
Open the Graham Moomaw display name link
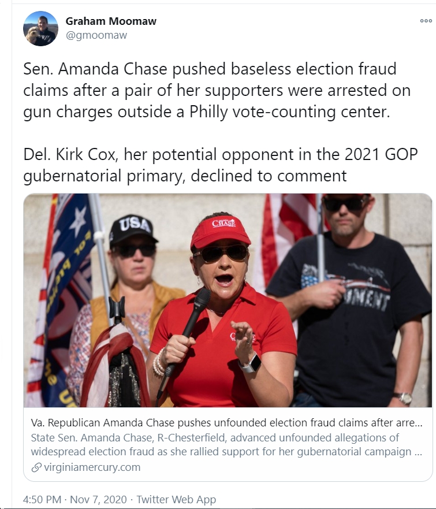pos(111,21)
